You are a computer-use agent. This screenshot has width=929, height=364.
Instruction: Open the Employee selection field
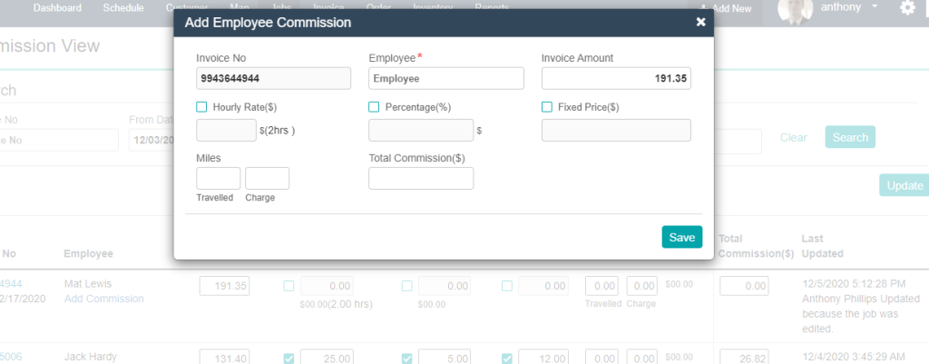pyautogui.click(x=445, y=79)
